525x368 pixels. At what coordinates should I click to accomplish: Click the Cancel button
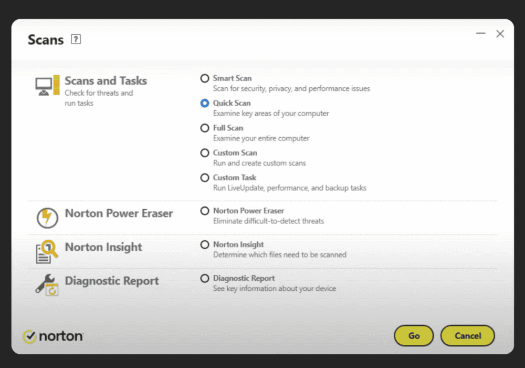tap(467, 335)
